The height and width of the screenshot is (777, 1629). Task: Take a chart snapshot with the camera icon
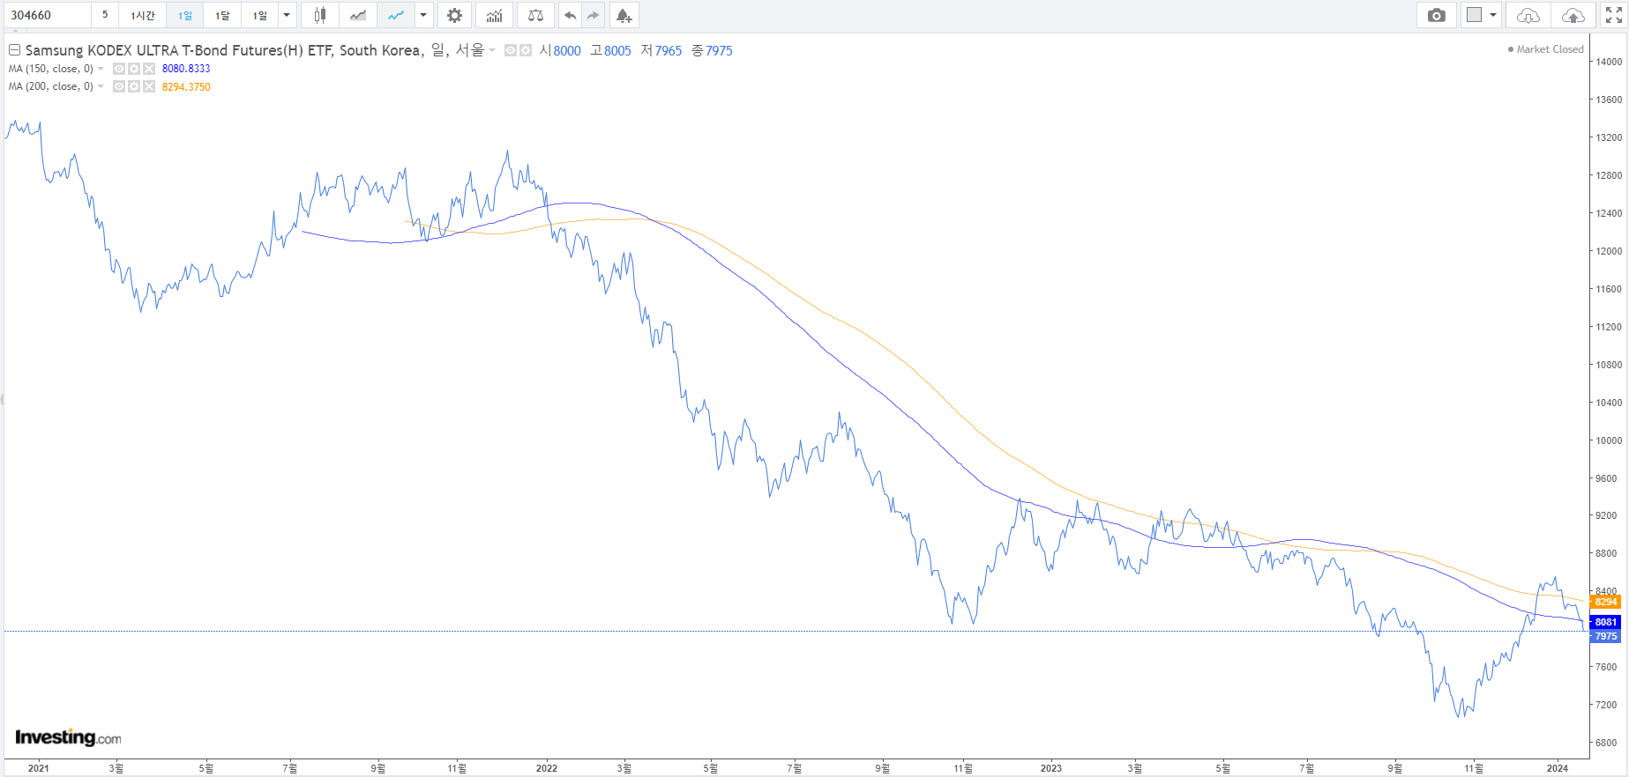pyautogui.click(x=1437, y=15)
